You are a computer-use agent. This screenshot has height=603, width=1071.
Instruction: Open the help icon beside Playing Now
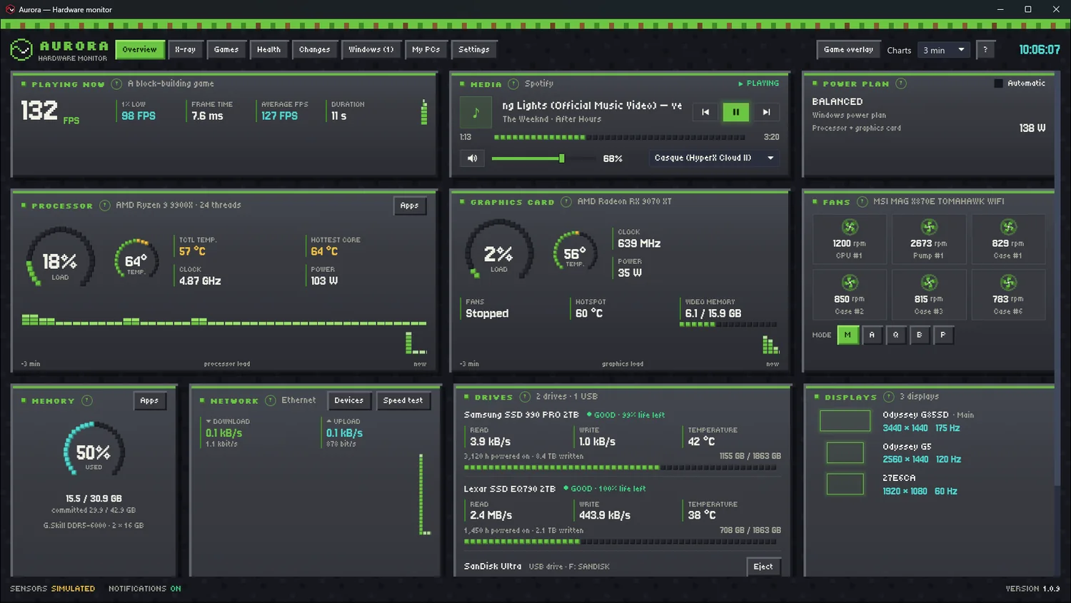pos(116,84)
